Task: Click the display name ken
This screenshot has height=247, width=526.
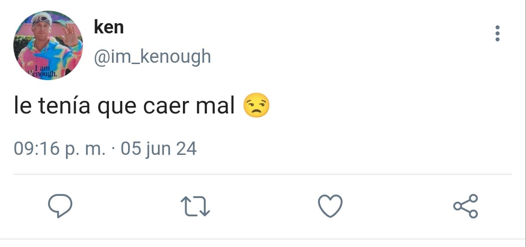Action: tap(109, 27)
